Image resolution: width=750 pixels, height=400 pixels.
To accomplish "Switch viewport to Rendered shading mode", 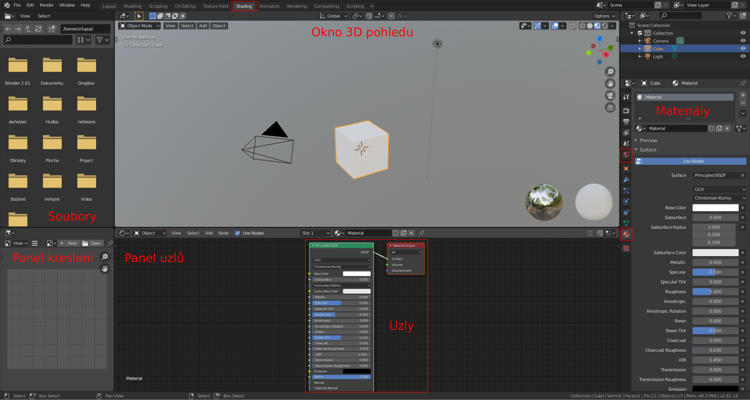I will 605,26.
